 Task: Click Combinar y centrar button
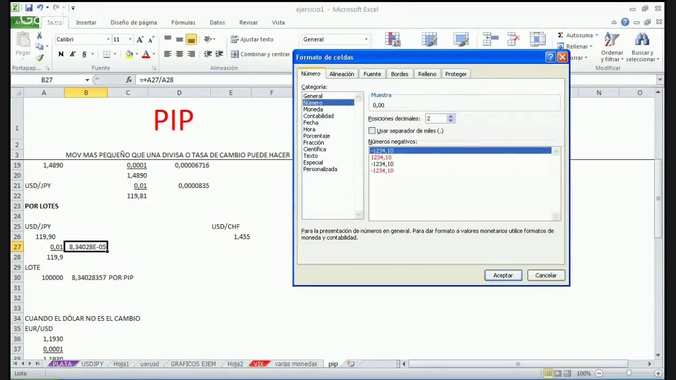260,54
